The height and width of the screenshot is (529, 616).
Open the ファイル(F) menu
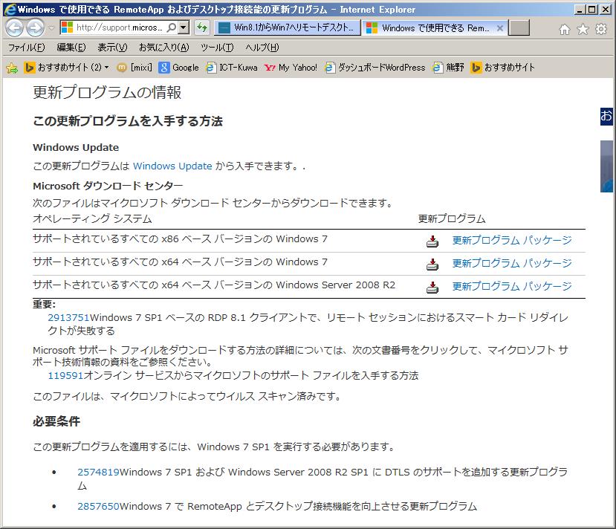tap(27, 48)
